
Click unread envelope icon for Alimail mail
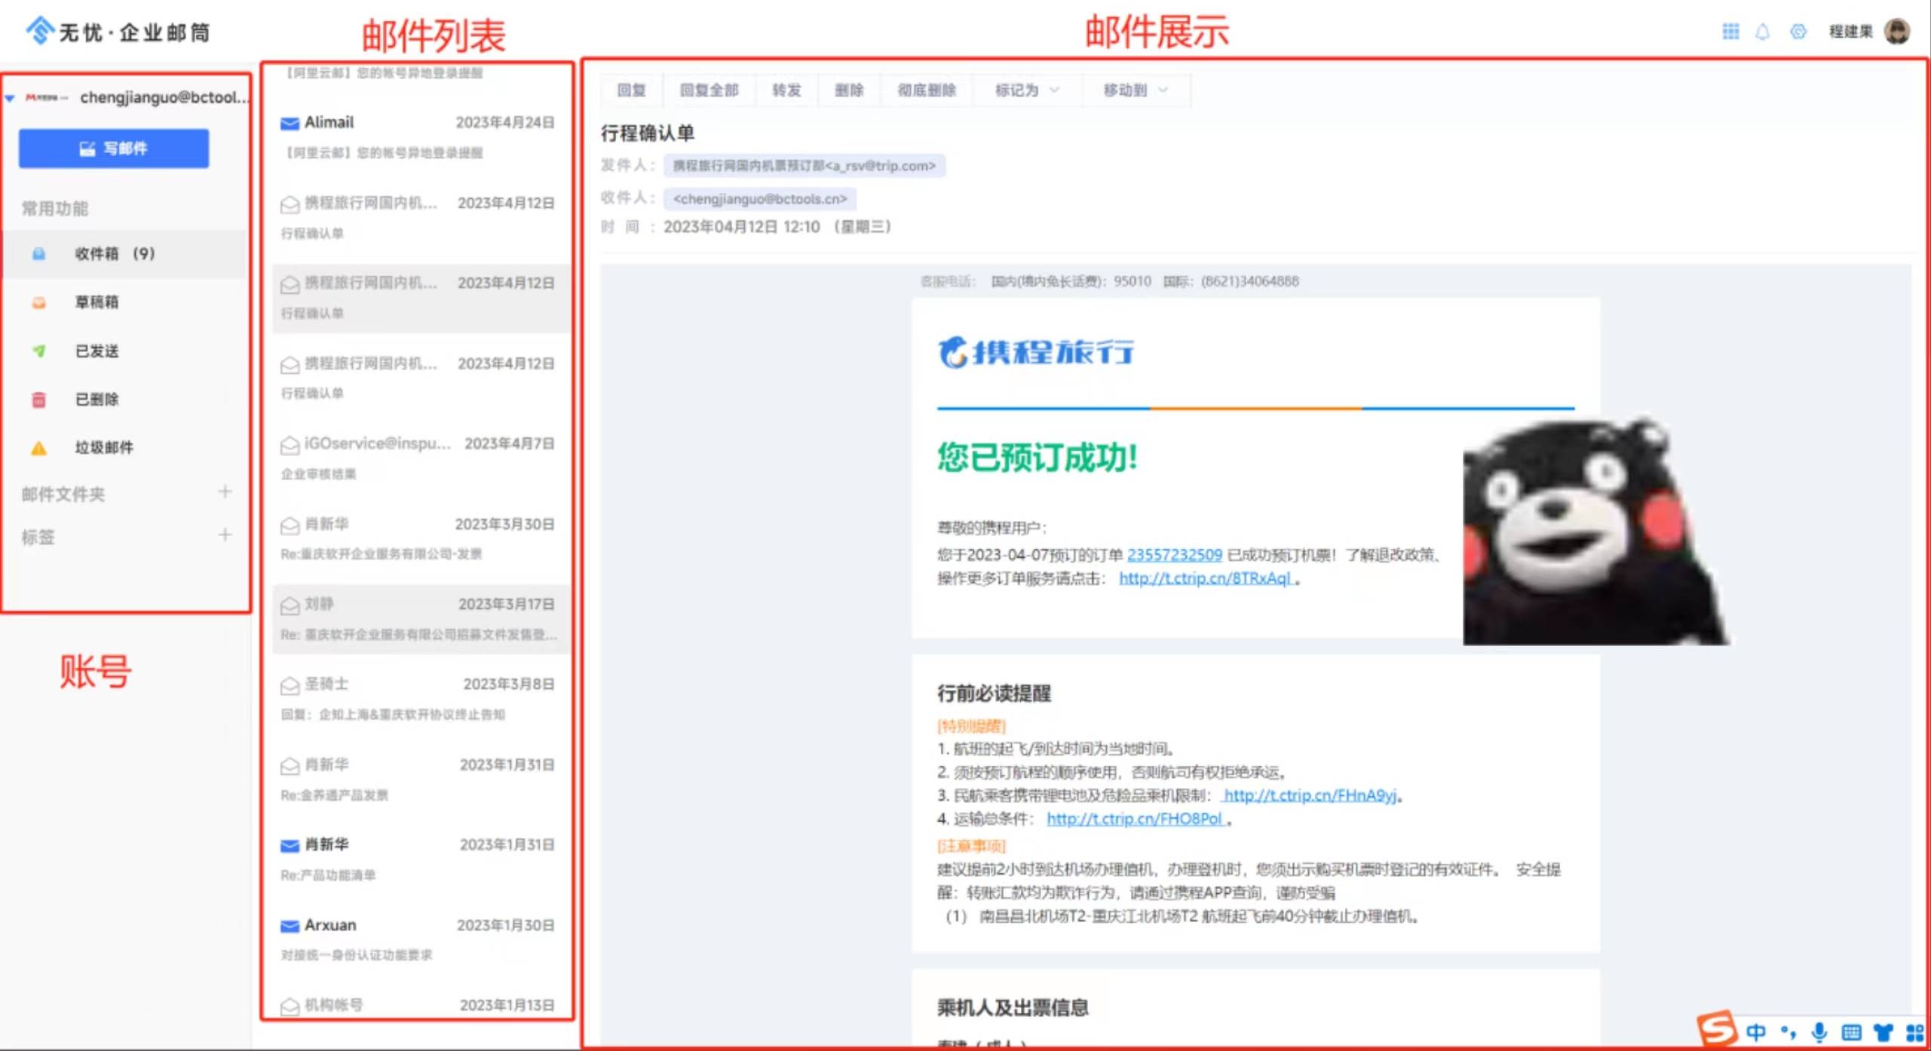[290, 123]
